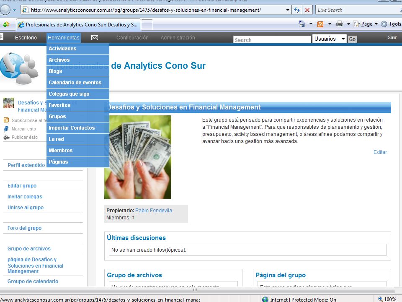Expand the Page menu dropdown arrow
402x302 pixels.
376,24
